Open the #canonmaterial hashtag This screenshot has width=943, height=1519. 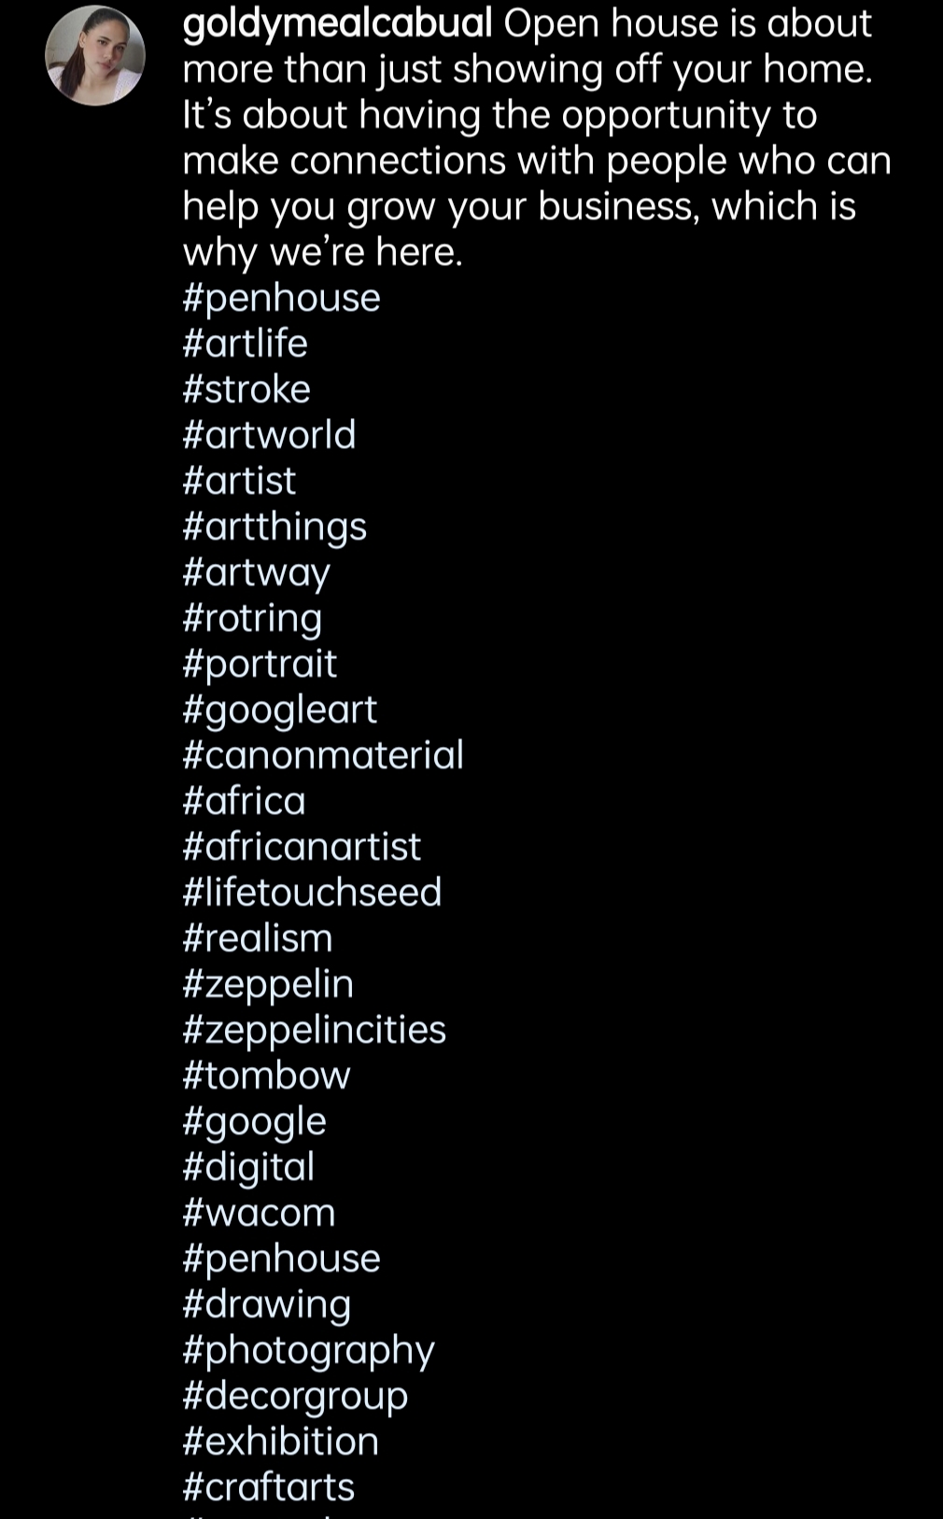pos(323,755)
